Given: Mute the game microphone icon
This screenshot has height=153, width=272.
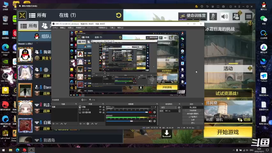Looking at the screenshot, I should coord(213,17).
